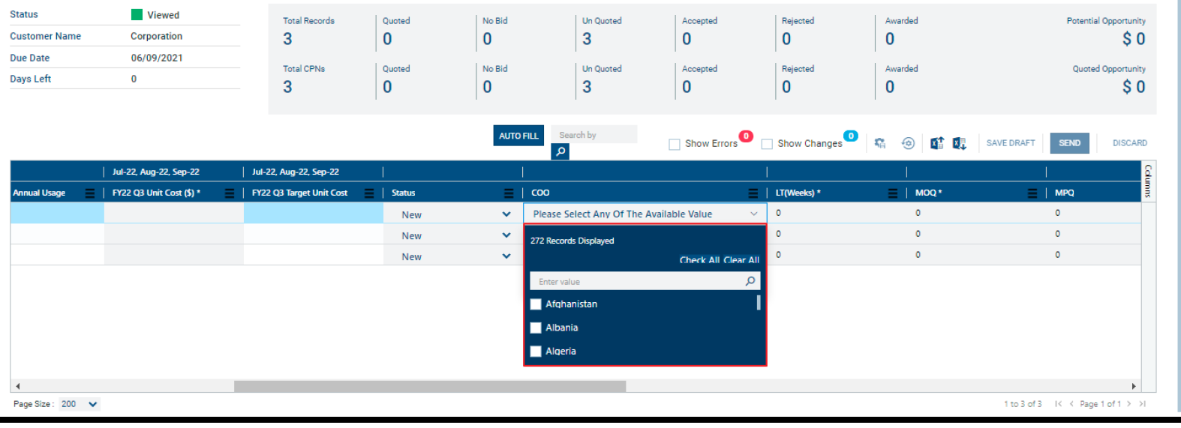1181x428 pixels.
Task: Check the Albania option
Action: click(536, 328)
